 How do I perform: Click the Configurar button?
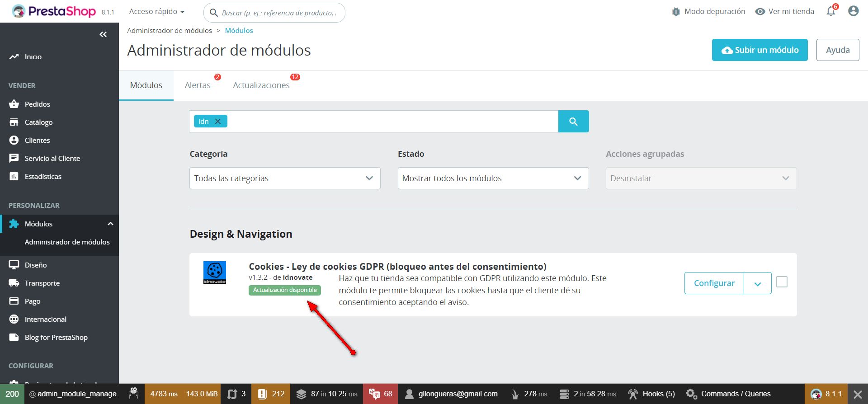[x=714, y=283]
